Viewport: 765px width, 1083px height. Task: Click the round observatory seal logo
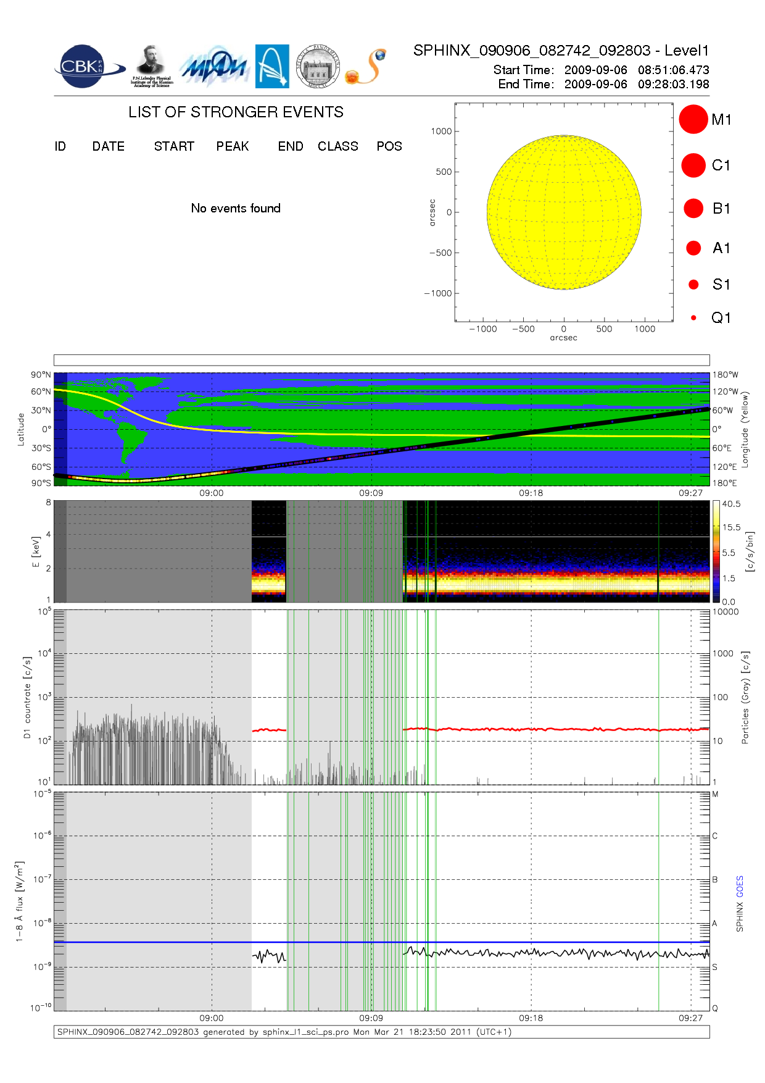318,67
